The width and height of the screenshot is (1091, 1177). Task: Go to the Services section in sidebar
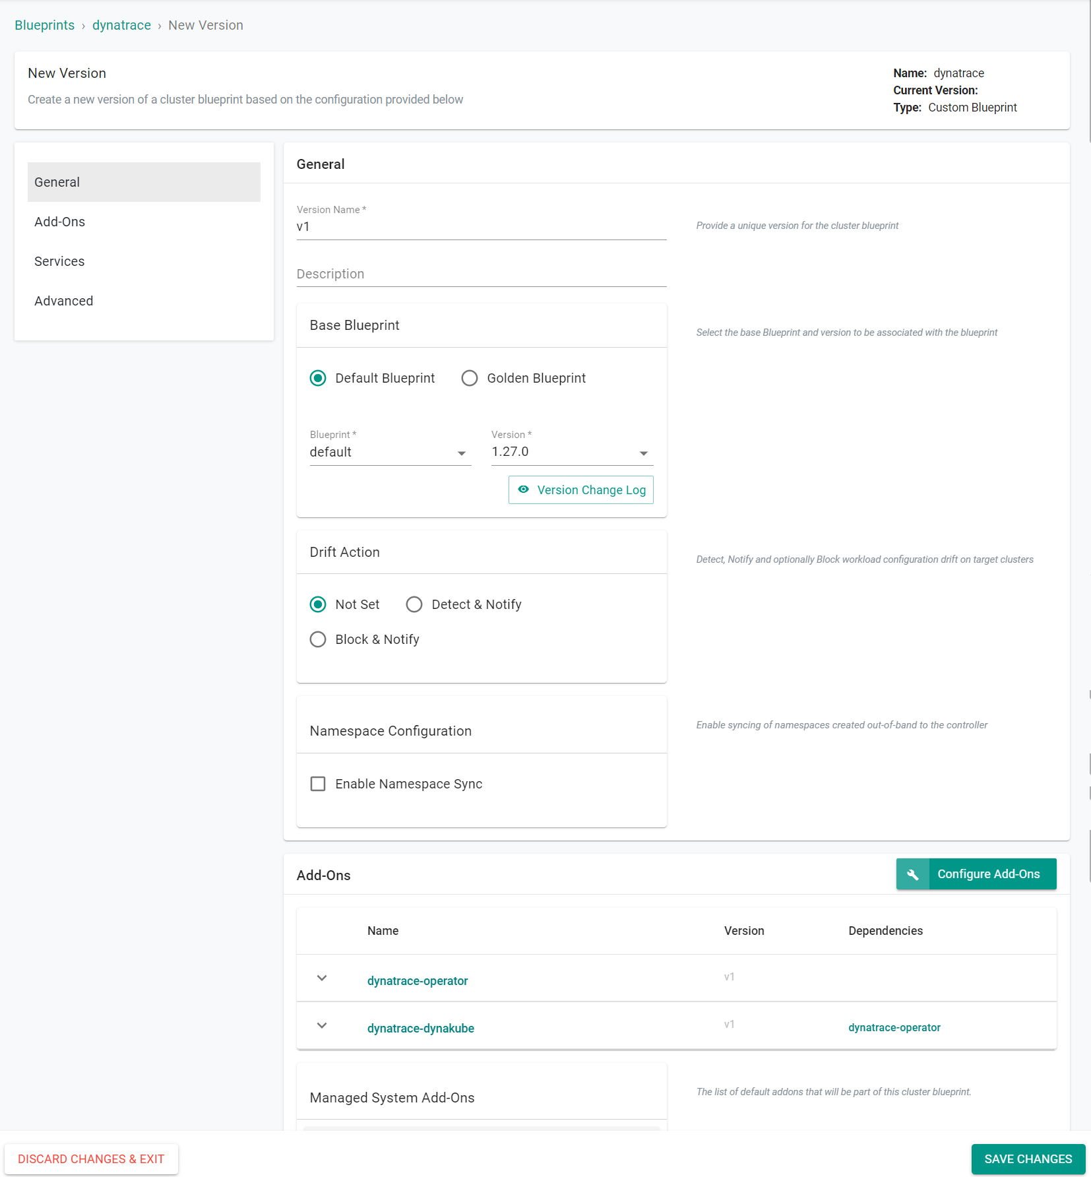[x=144, y=261]
